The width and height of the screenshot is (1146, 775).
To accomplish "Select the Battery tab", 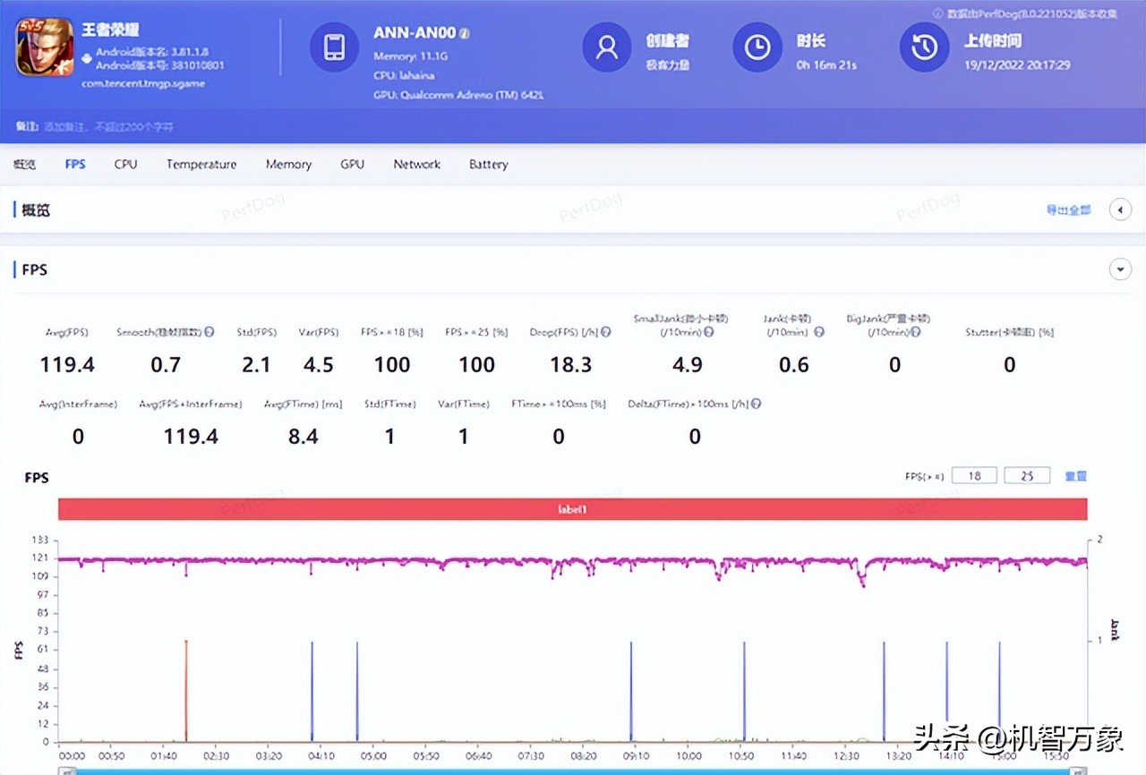I will 488,165.
